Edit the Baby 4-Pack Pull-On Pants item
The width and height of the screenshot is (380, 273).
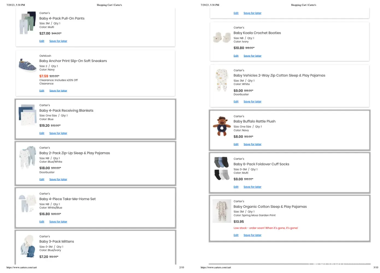click(x=42, y=41)
